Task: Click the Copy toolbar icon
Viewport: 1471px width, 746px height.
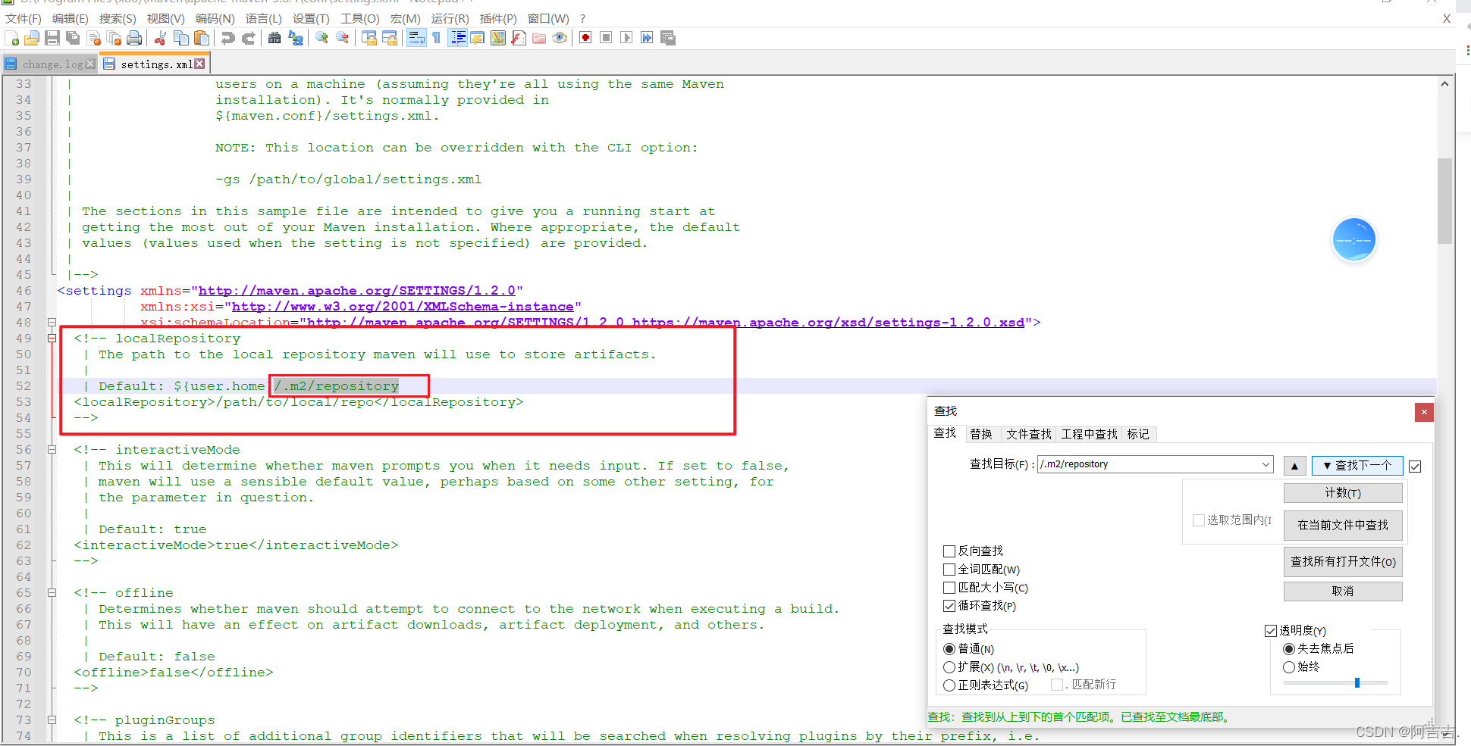Action: click(x=180, y=38)
